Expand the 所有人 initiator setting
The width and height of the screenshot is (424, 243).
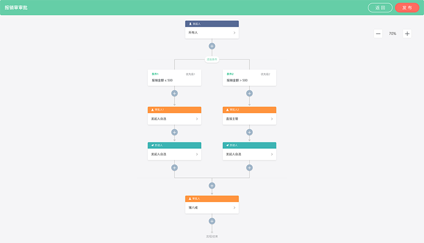click(x=234, y=33)
